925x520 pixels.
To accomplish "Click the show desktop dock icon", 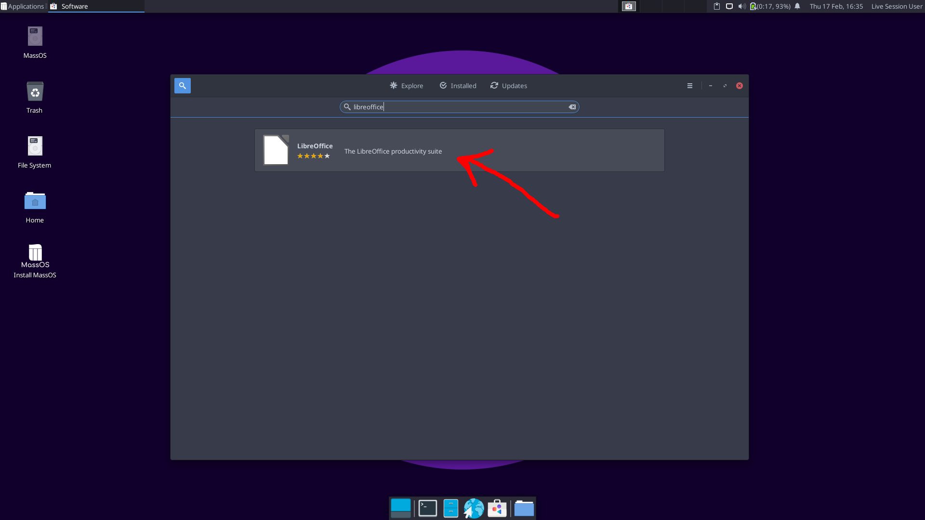I will tap(401, 508).
